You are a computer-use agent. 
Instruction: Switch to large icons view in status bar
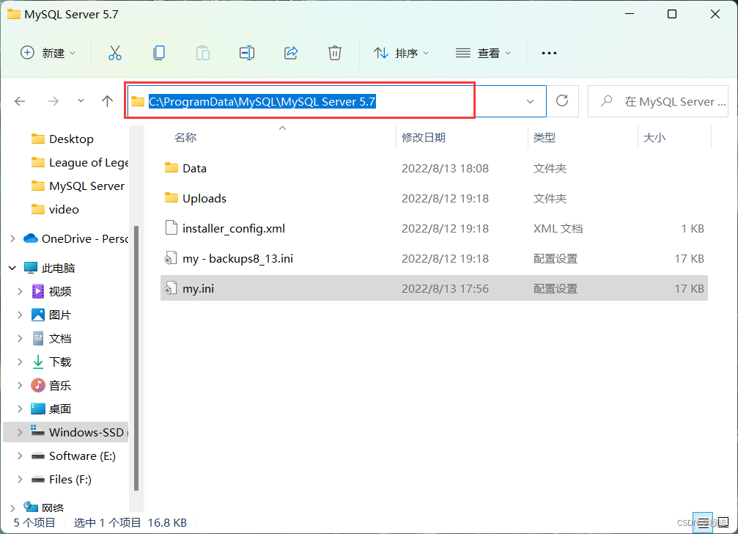tap(723, 523)
